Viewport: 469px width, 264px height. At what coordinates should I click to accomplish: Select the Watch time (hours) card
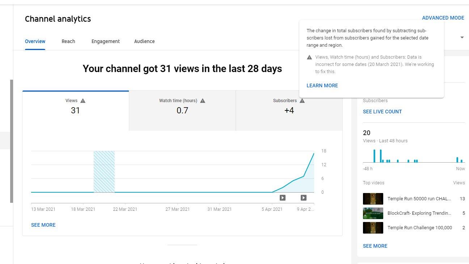coord(182,110)
